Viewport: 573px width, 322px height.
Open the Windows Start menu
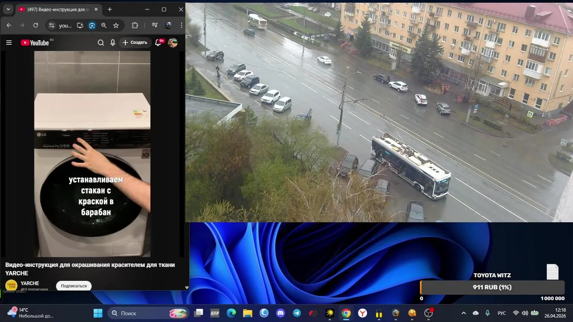pos(98,313)
